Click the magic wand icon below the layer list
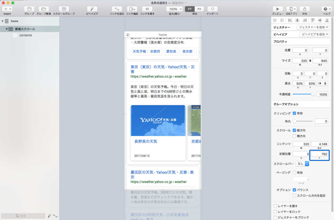 click(x=50, y=216)
